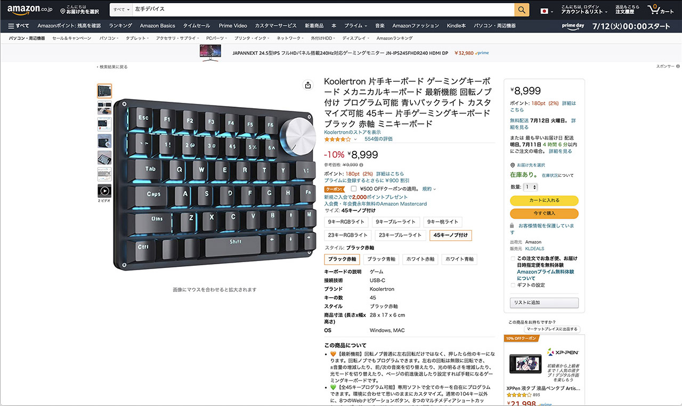Check the Amazonプライム無料体験 option checkbox
Image resolution: width=682 pixels, height=406 pixels.
[513, 258]
